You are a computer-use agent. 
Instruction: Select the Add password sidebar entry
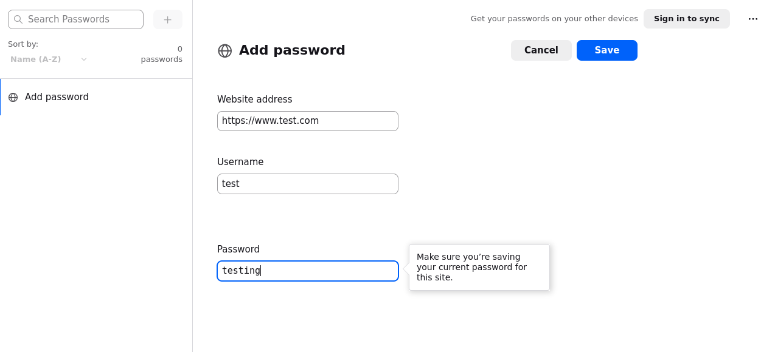point(57,97)
